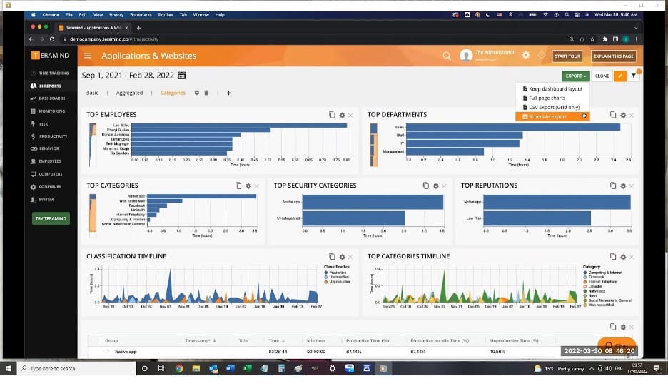Open Top Security Categories settings gear
Viewport: 668px width, 391px height.
pyautogui.click(x=435, y=186)
